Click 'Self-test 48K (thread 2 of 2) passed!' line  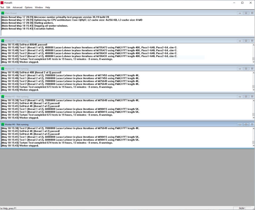tap(31, 72)
